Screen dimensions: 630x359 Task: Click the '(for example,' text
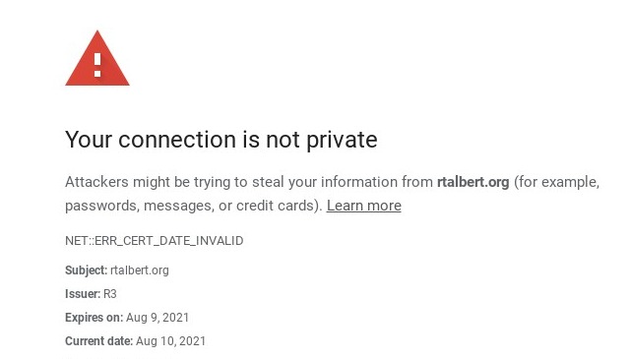[556, 182]
